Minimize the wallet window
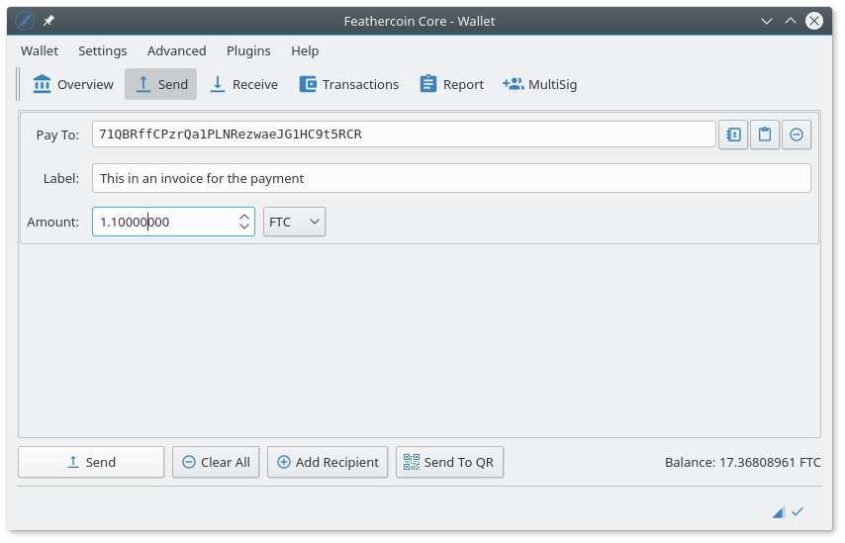Image resolution: width=845 pixels, height=543 pixels. [766, 21]
